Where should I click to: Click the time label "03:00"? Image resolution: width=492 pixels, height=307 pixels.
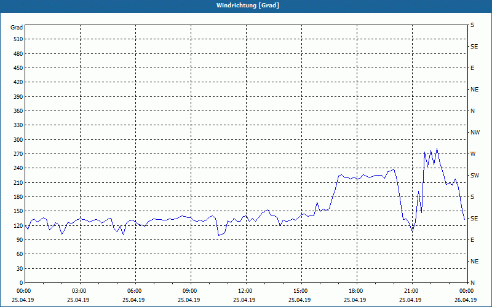click(79, 291)
